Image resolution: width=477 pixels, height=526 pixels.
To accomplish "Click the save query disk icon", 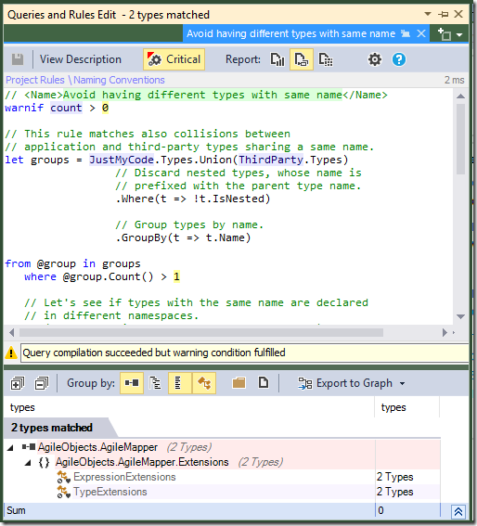I will click(18, 59).
